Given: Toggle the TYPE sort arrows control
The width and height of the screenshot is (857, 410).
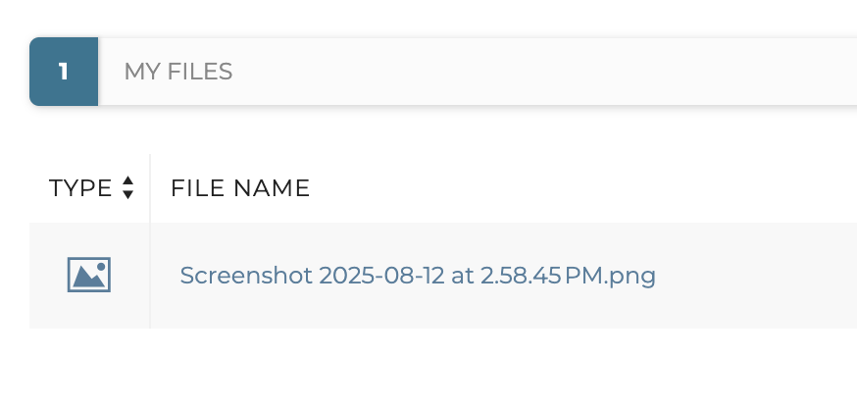Looking at the screenshot, I should (127, 187).
